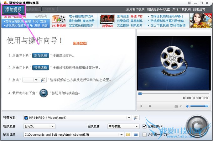The height and width of the screenshot is (141, 213).
Task: Open the 魔方相册 link
Action: 88,21
